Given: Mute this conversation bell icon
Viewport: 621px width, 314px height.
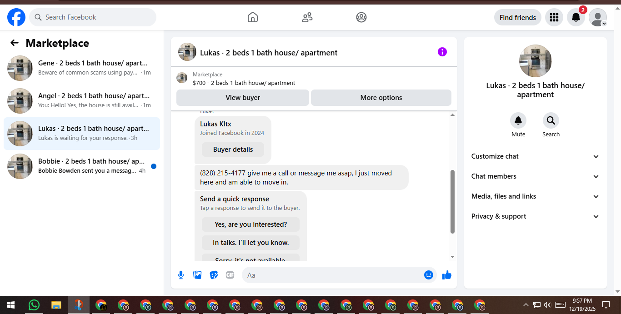Looking at the screenshot, I should click(518, 120).
